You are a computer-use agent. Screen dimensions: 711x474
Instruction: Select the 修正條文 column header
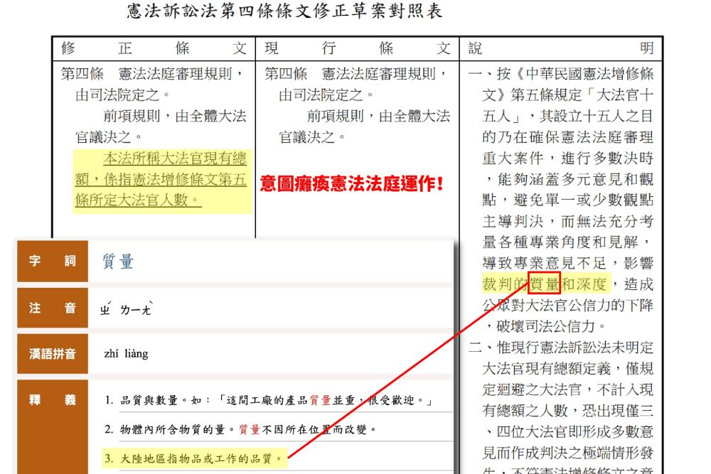coord(153,48)
